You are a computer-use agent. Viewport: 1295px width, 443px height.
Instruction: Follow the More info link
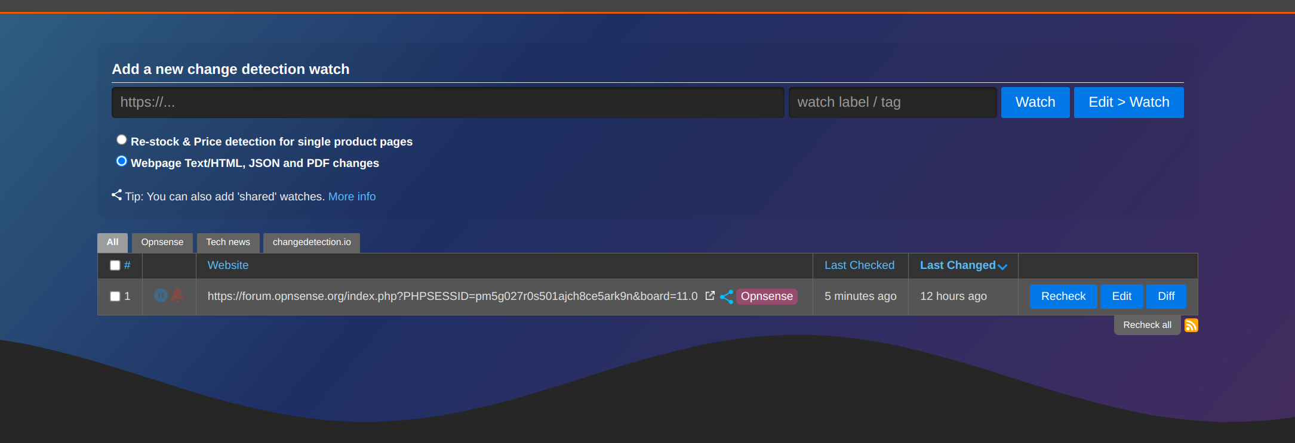[x=352, y=197]
